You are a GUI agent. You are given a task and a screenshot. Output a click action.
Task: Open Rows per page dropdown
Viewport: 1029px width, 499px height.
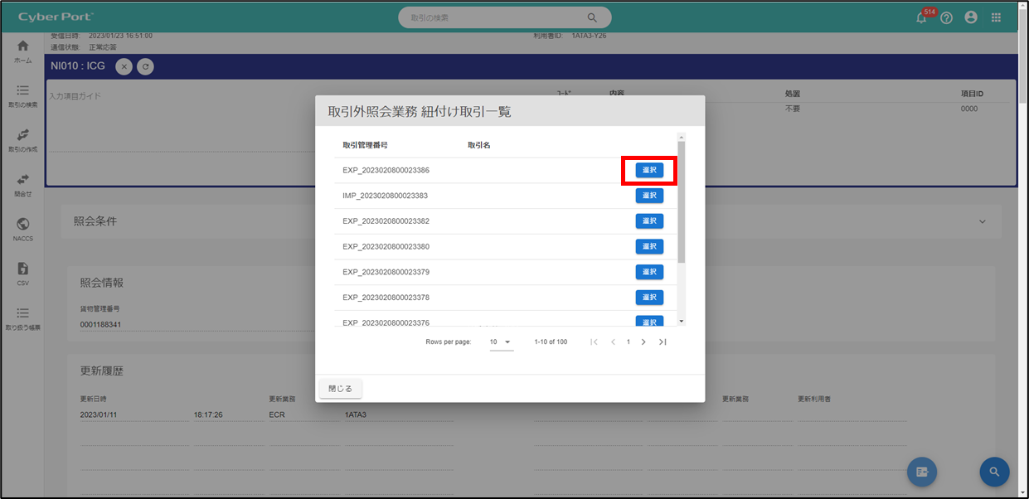pyautogui.click(x=501, y=342)
